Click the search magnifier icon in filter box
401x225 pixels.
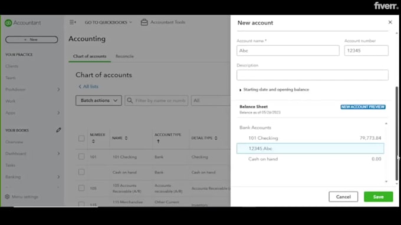tap(130, 100)
